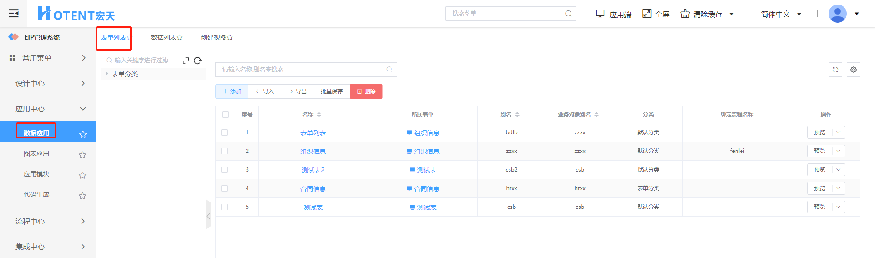The image size is (875, 258).
Task: Click the table refresh icon button
Action: [x=835, y=70]
